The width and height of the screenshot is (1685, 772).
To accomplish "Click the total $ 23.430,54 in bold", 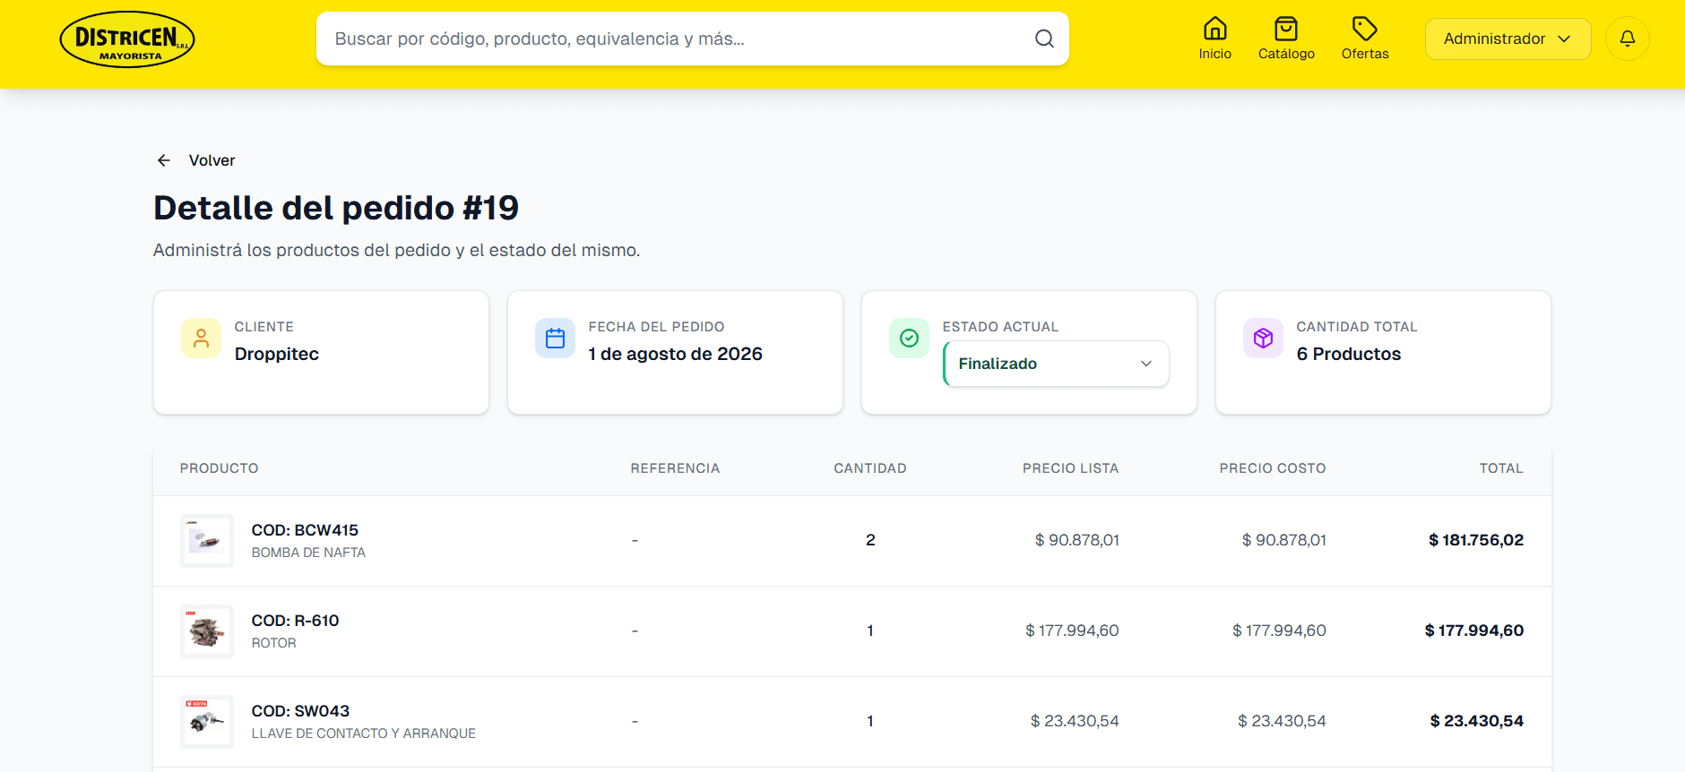I will tap(1477, 721).
